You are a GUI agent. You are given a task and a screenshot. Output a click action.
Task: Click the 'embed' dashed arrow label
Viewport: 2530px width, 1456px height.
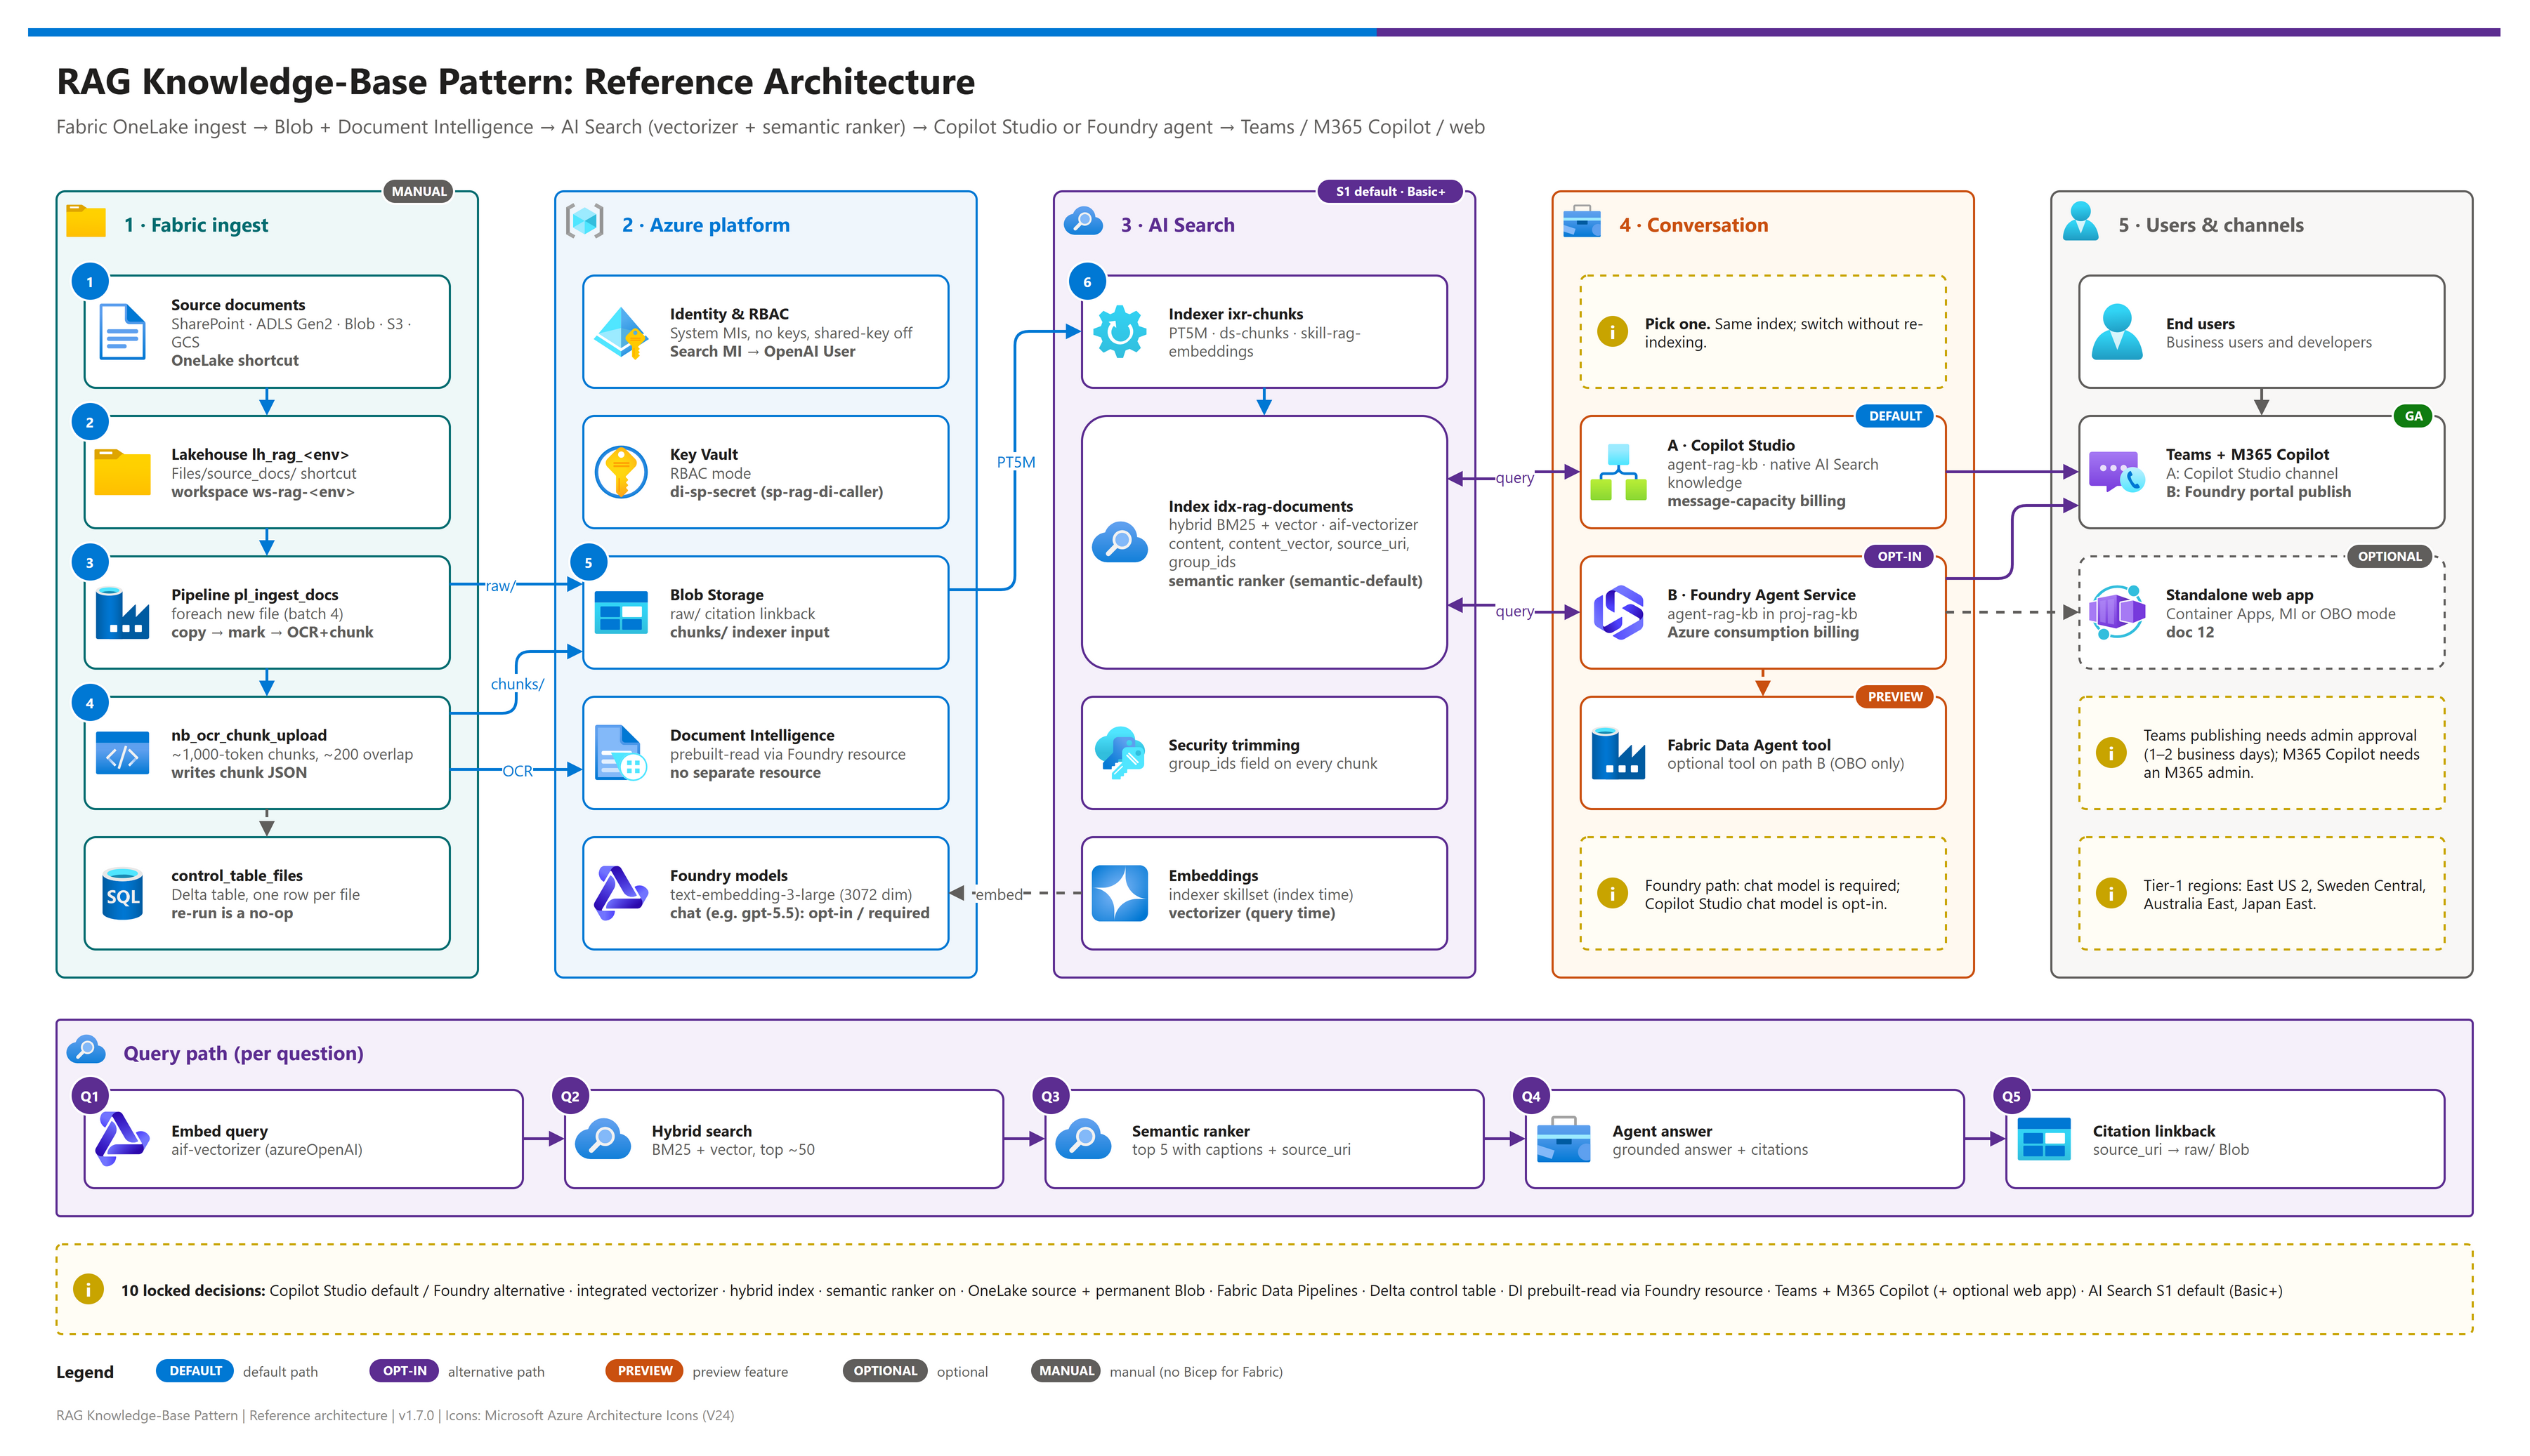(998, 894)
